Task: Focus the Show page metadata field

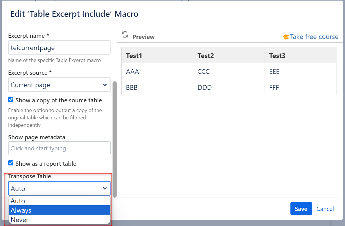Action: pos(59,148)
